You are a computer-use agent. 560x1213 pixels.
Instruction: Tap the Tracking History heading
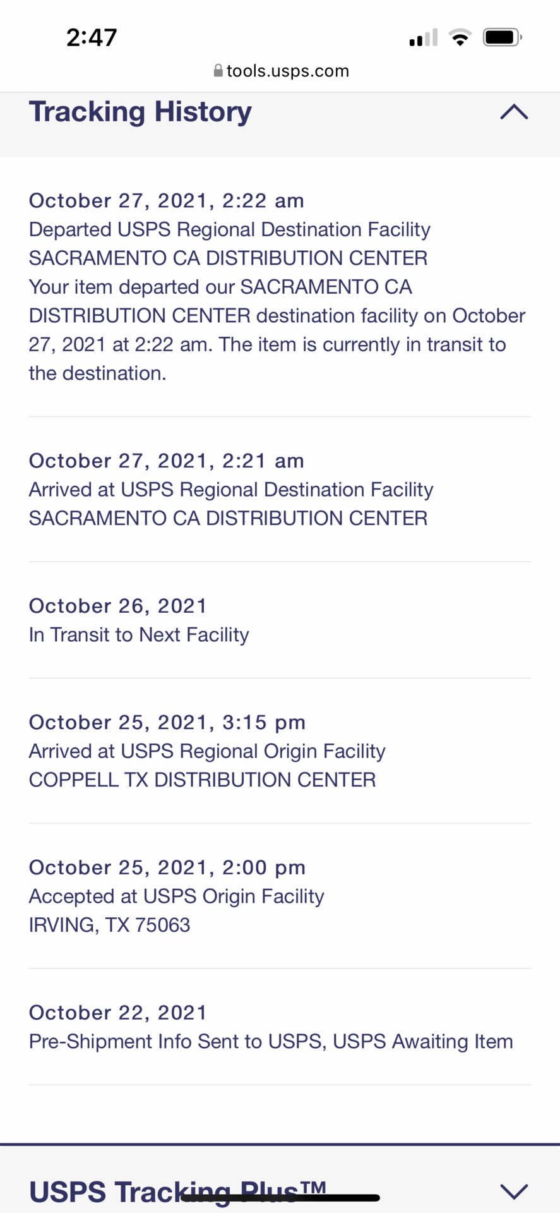coord(140,112)
